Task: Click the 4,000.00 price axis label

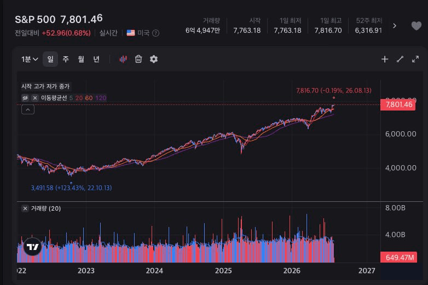Action: 401,168
